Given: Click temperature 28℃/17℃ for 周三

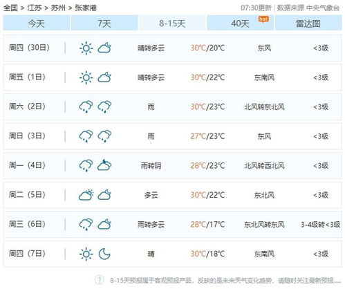Looking at the screenshot, I should pos(207,225).
